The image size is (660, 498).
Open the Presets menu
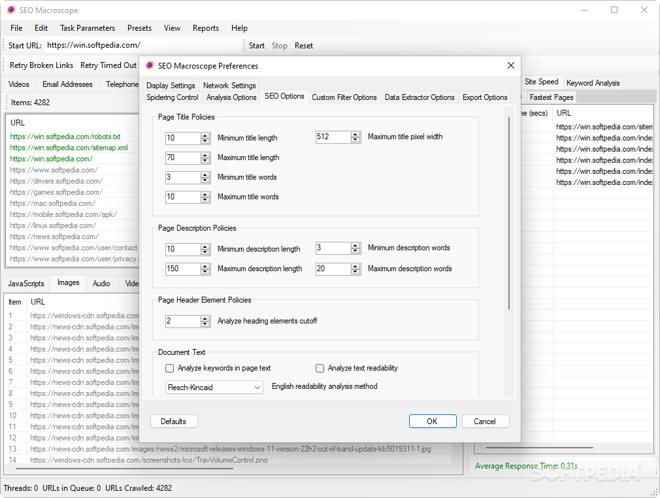tap(139, 28)
